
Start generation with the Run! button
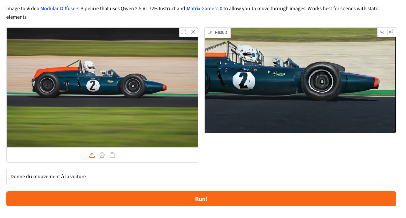click(201, 199)
